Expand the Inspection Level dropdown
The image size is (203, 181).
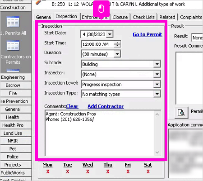157,84
